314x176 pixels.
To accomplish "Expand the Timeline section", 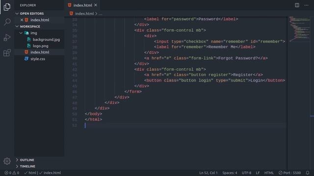I will point(17,166).
